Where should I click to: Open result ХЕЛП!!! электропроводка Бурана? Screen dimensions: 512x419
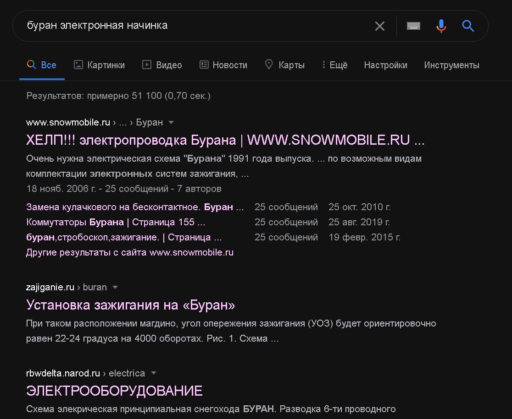point(225,140)
